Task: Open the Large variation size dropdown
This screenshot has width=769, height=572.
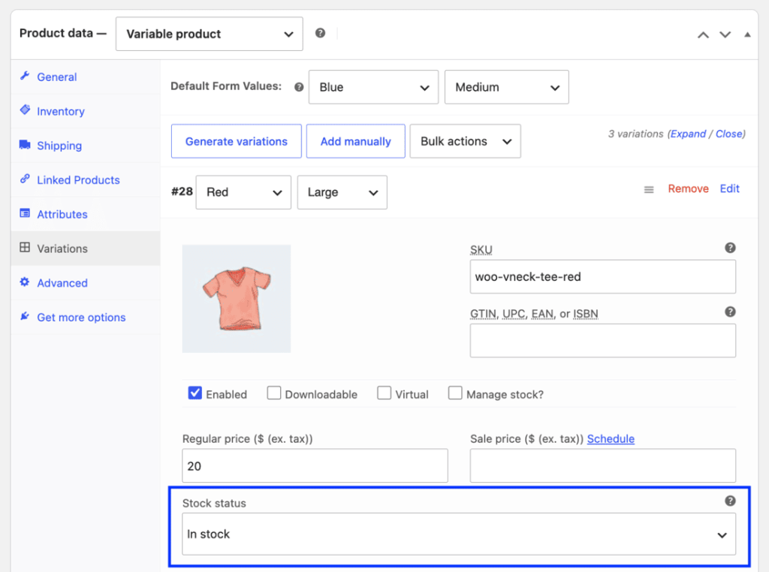Action: (x=342, y=192)
